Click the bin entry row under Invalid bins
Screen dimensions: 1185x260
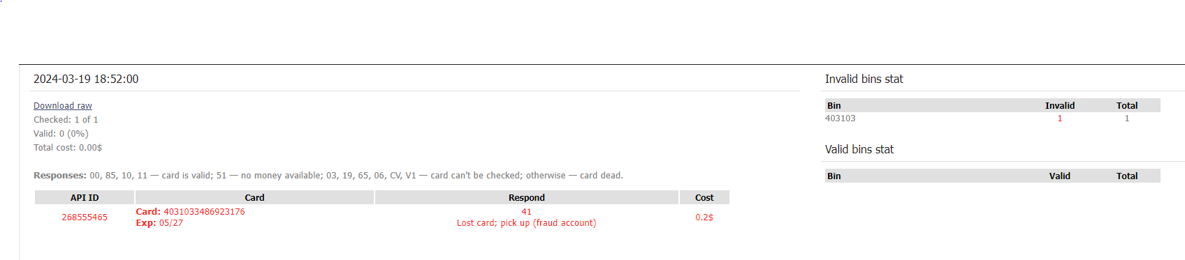pos(992,118)
